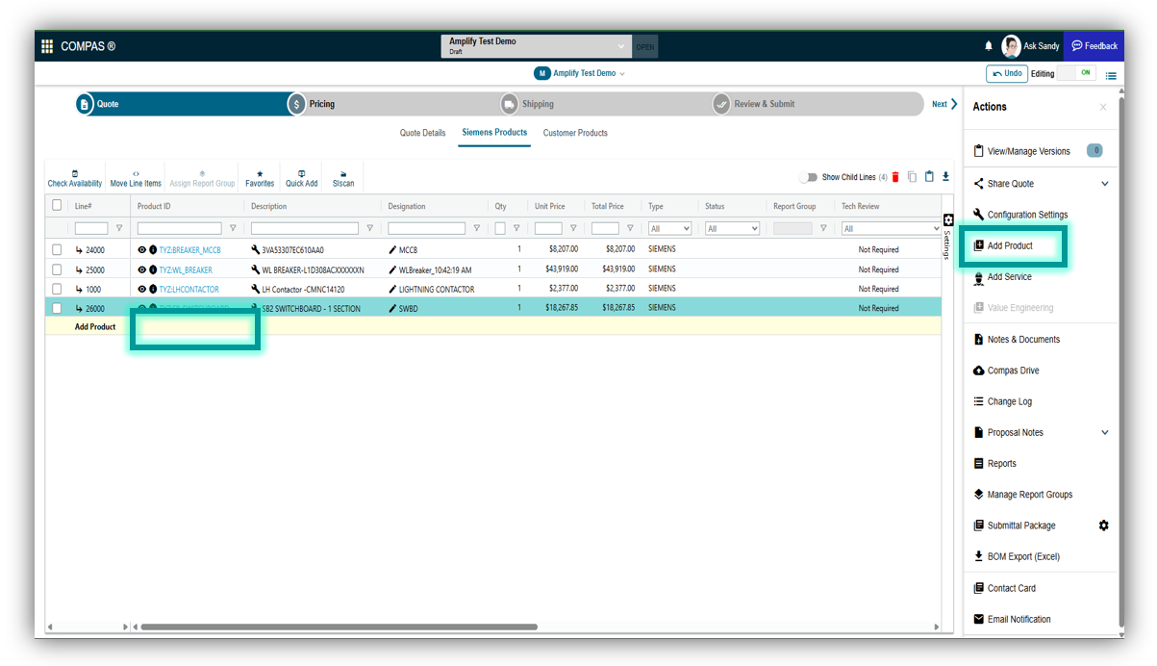The width and height of the screenshot is (1157, 666).
Task: Open Submittal Package gear settings
Action: point(1104,525)
